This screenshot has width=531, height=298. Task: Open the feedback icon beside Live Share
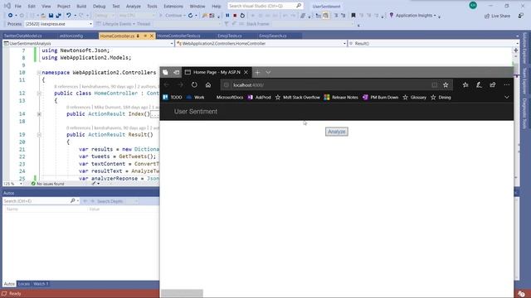point(521,16)
